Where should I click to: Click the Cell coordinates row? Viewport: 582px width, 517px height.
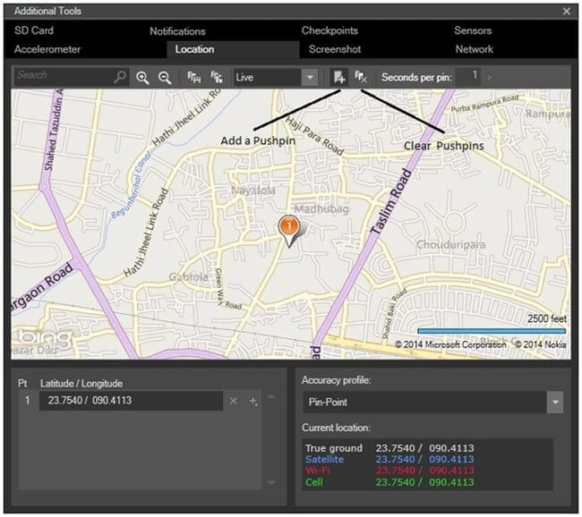point(389,482)
